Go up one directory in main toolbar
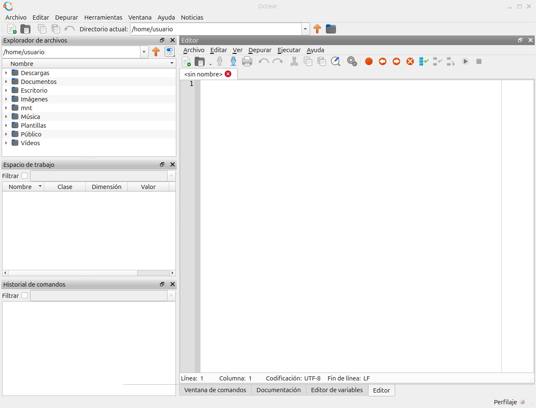 pos(317,29)
